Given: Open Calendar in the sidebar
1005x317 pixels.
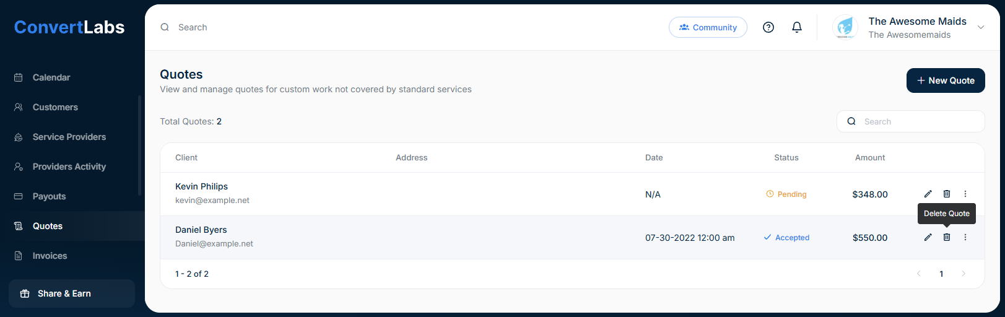Looking at the screenshot, I should (51, 77).
